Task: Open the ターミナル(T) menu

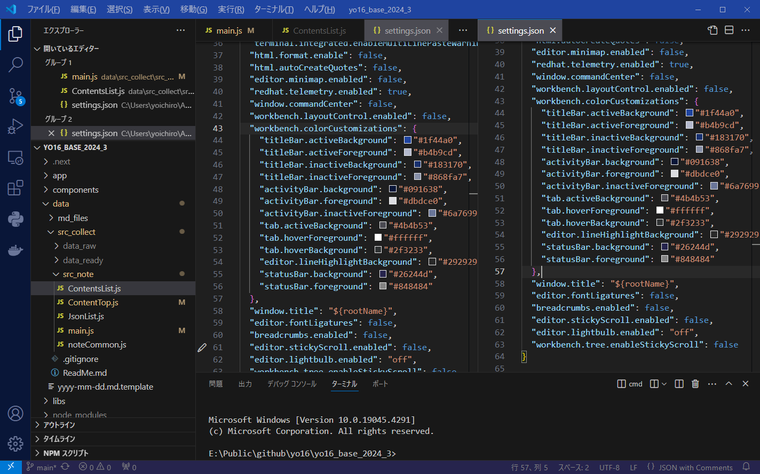Action: coord(274,10)
